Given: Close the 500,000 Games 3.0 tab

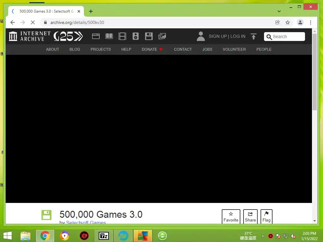Looking at the screenshot, I should [79, 11].
